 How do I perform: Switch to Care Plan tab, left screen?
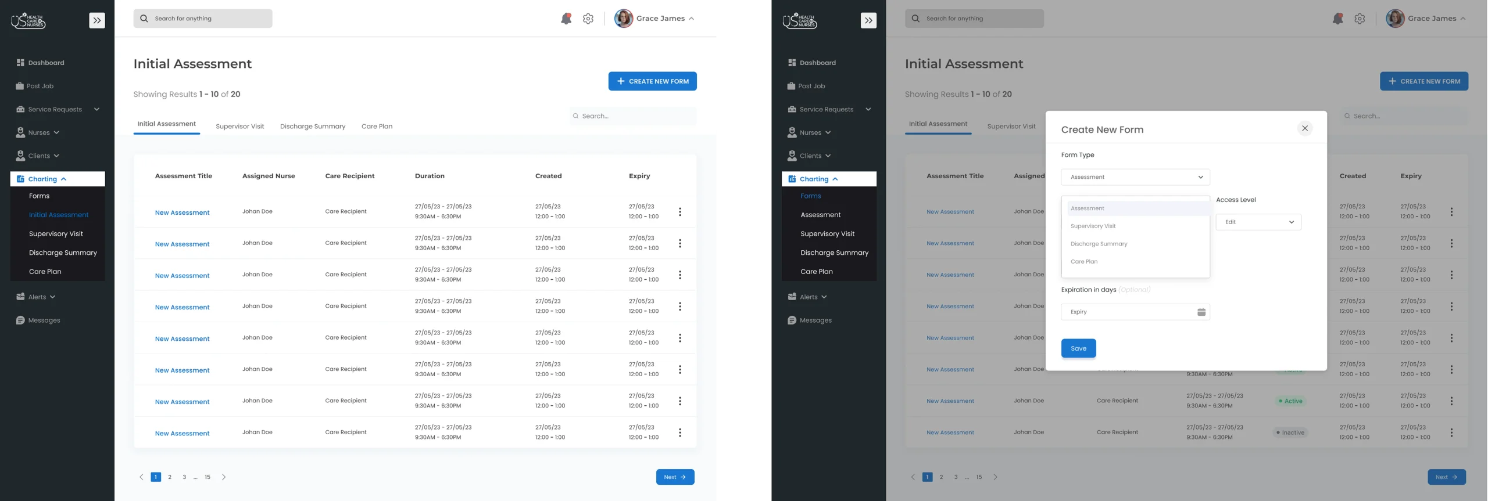point(377,127)
